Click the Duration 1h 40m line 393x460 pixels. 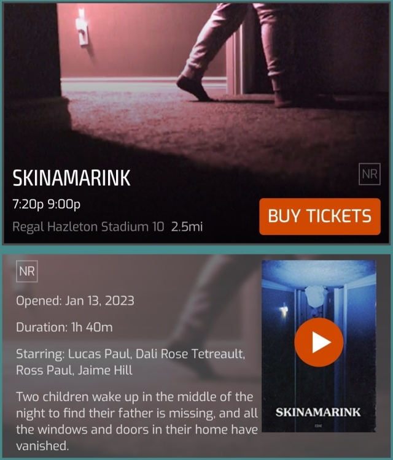pos(64,328)
